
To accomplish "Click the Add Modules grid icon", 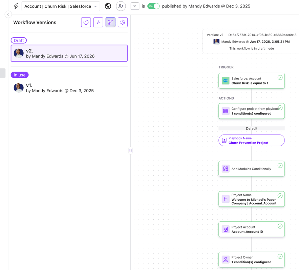I will tap(226, 169).
